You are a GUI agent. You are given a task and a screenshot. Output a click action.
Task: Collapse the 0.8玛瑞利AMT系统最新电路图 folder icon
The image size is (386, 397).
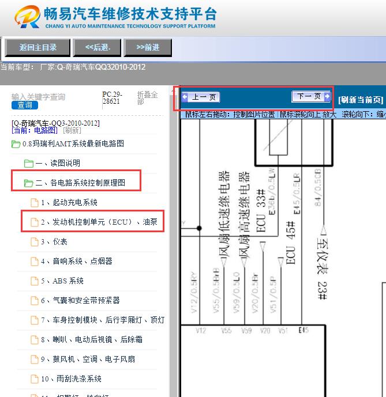16,144
